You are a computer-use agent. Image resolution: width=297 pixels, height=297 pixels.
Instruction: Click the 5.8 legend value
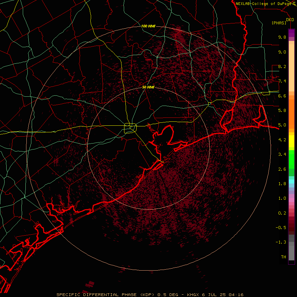(x=282, y=111)
